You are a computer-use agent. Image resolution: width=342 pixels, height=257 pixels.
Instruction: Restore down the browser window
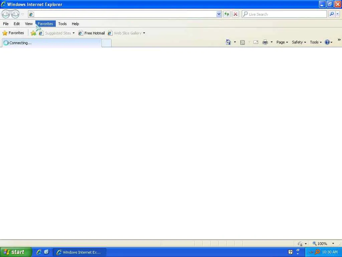coord(330,4)
